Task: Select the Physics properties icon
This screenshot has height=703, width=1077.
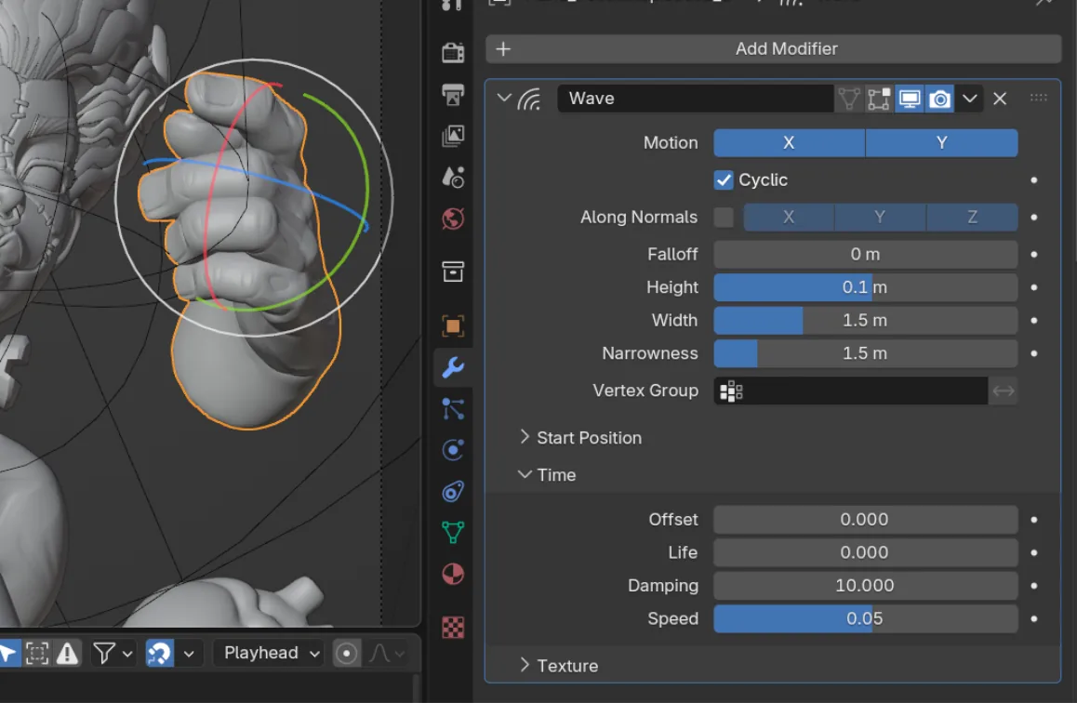Action: coord(453,450)
